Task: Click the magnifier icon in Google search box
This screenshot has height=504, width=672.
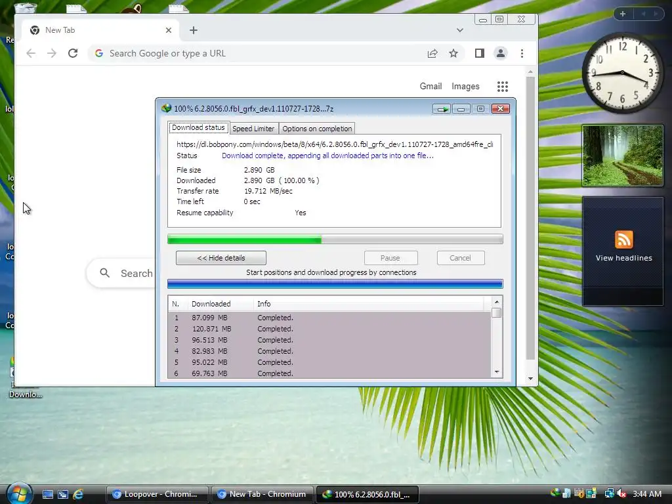Action: (104, 272)
